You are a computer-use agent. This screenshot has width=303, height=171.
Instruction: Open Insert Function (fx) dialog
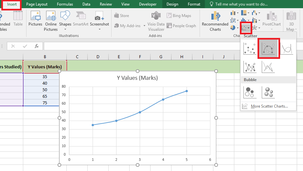[37, 46]
